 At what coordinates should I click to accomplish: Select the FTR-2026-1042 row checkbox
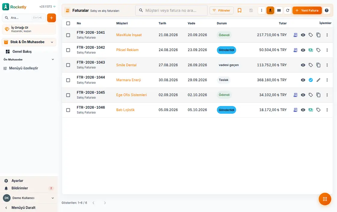coord(68,50)
